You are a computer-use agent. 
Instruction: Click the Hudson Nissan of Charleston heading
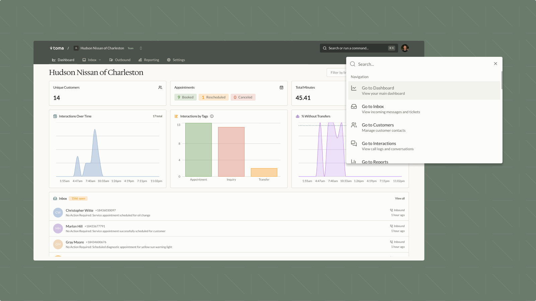click(x=96, y=73)
